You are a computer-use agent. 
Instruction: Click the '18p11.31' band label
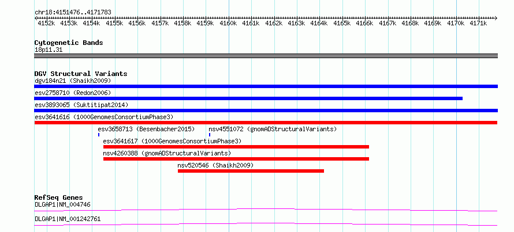coord(49,50)
